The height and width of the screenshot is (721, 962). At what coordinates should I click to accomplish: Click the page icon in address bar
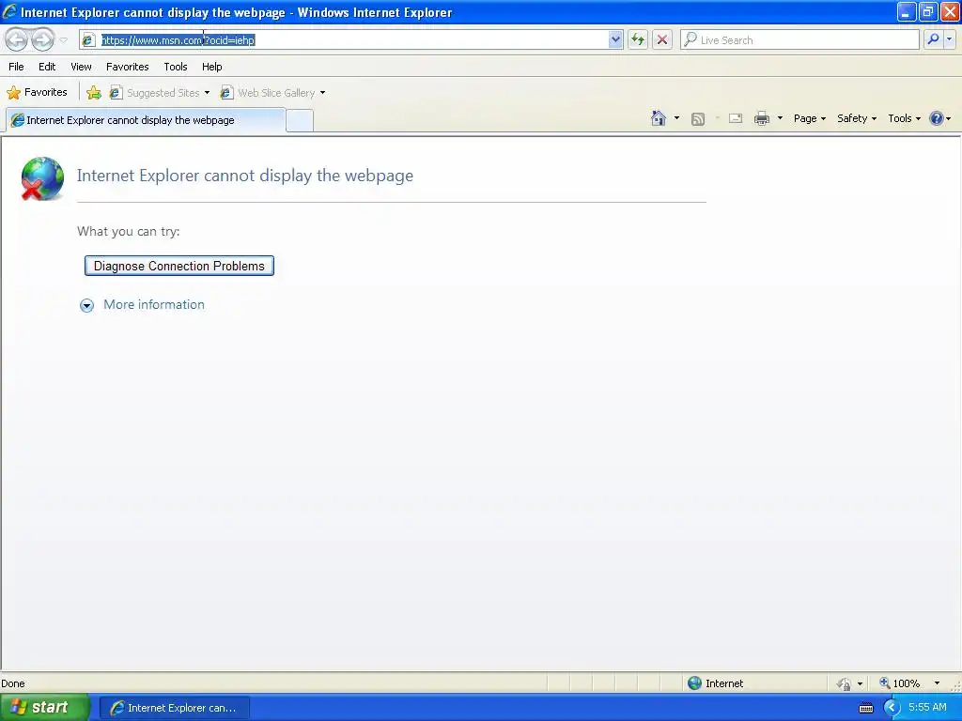pyautogui.click(x=88, y=39)
